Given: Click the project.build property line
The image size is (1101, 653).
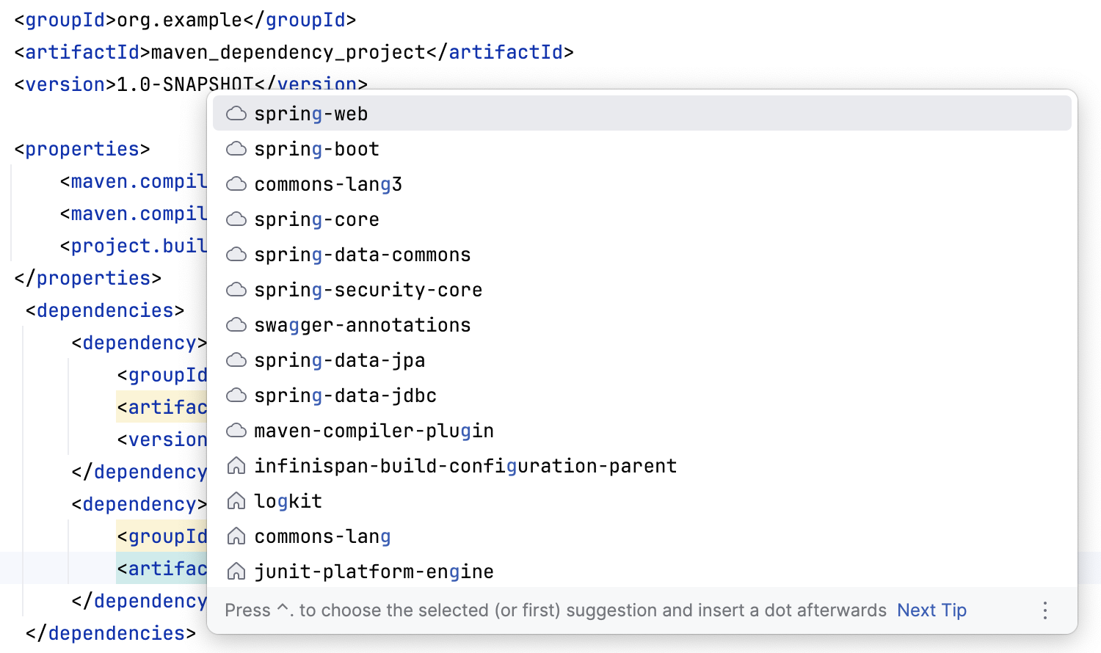Looking at the screenshot, I should coord(134,246).
